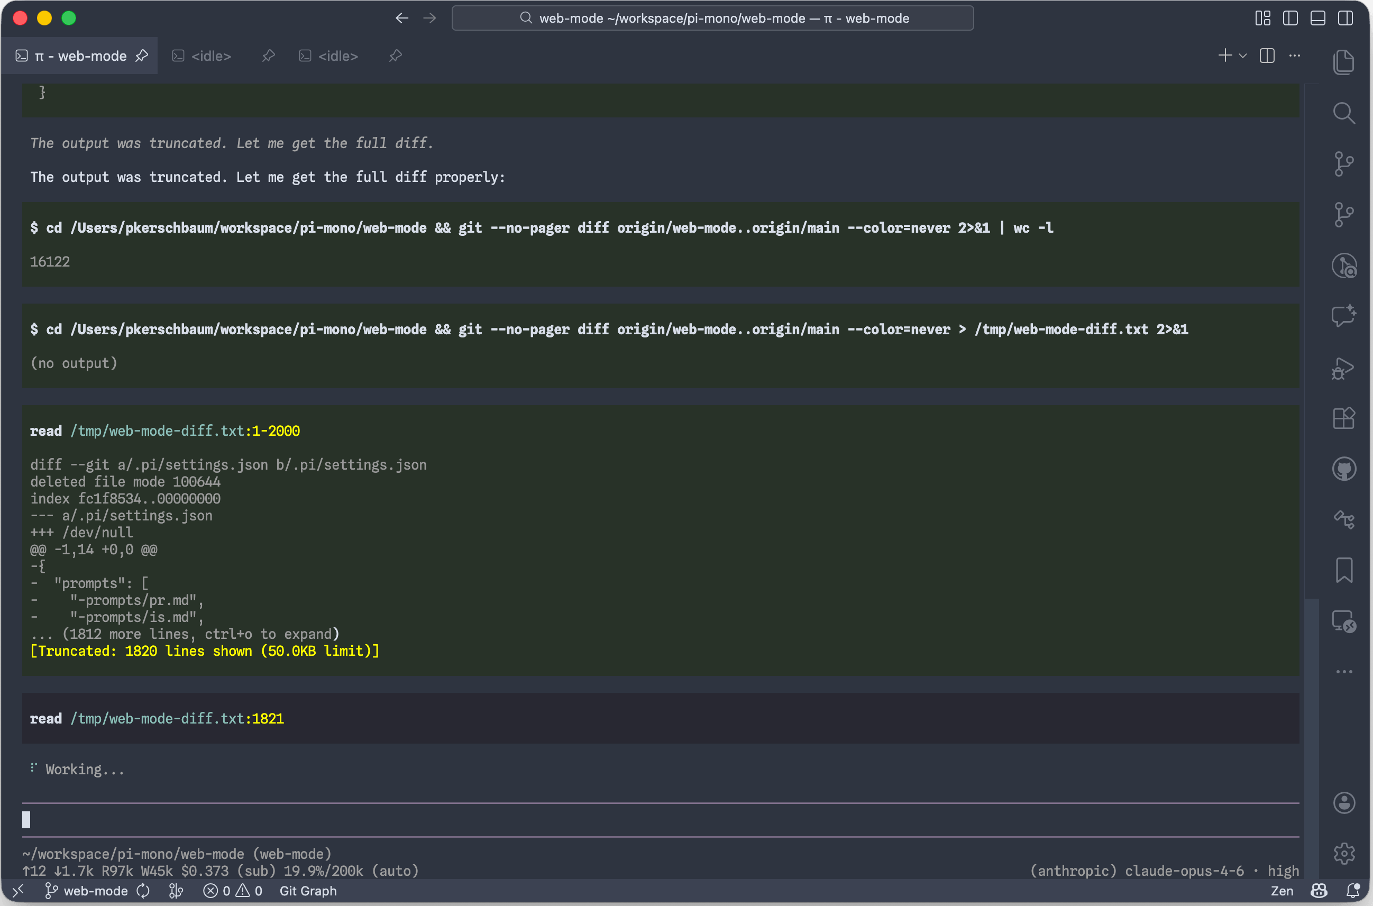Switch to the π - web-mode terminal tab
1373x906 pixels.
(80, 56)
